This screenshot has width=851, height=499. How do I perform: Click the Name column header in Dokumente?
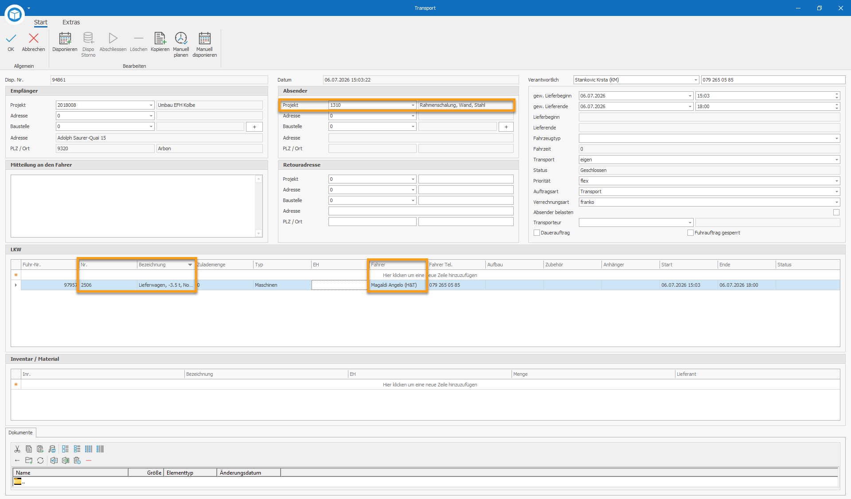click(70, 473)
